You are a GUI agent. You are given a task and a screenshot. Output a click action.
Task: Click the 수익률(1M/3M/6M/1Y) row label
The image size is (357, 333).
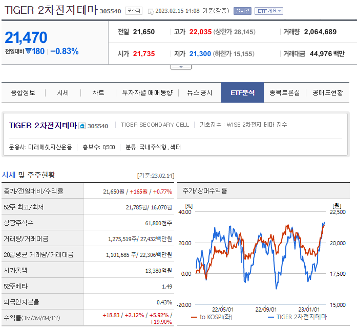pyautogui.click(x=32, y=318)
